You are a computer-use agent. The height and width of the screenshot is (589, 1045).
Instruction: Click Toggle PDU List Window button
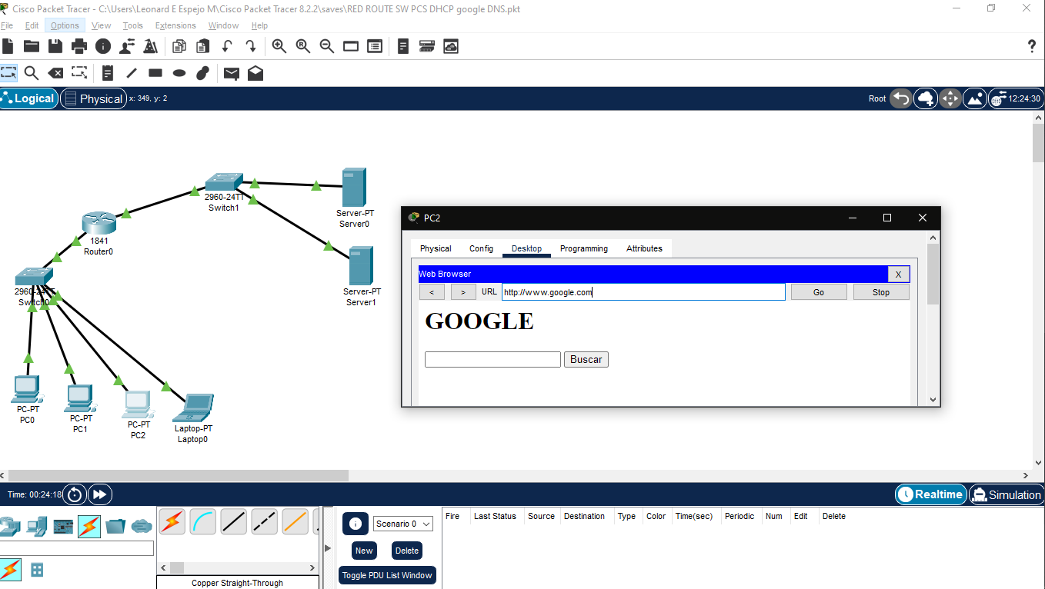pyautogui.click(x=387, y=575)
